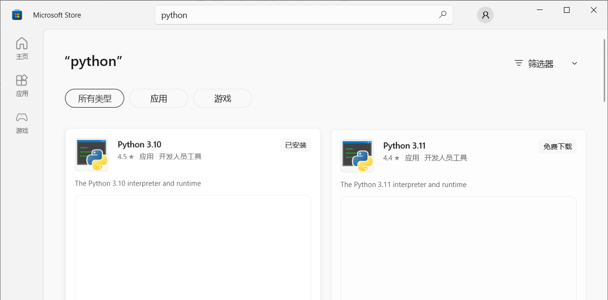Click 开发人员工具 category under Python 3.10
The width and height of the screenshot is (608, 300).
(x=180, y=157)
